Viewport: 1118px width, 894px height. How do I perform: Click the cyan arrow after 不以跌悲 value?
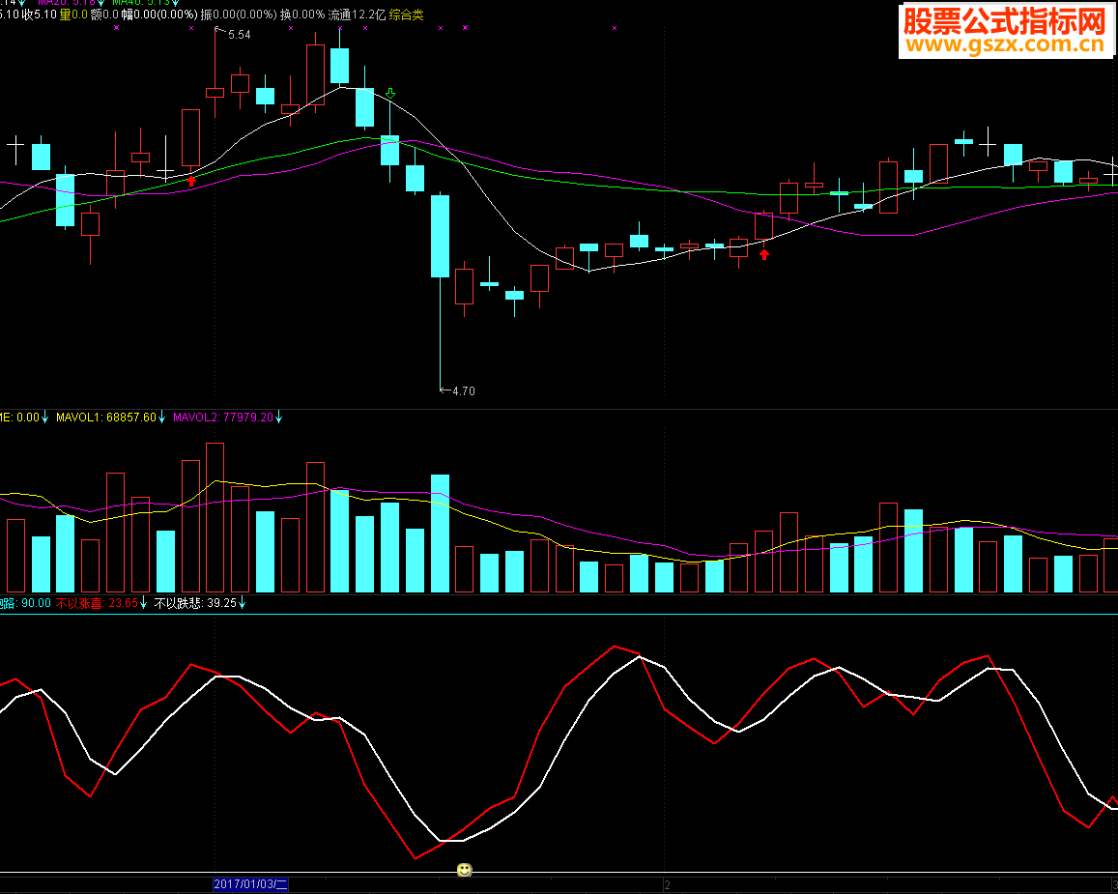coord(242,603)
